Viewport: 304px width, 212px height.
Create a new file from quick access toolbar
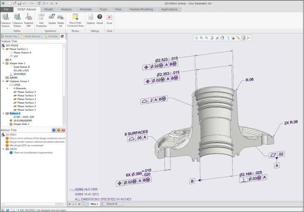click(10, 3)
